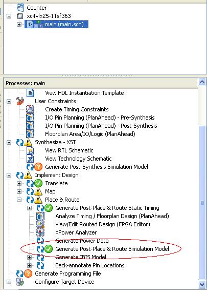The image size is (207, 293).
Task: Expand the Back-annotate Pin Locations node
Action: [29, 266]
